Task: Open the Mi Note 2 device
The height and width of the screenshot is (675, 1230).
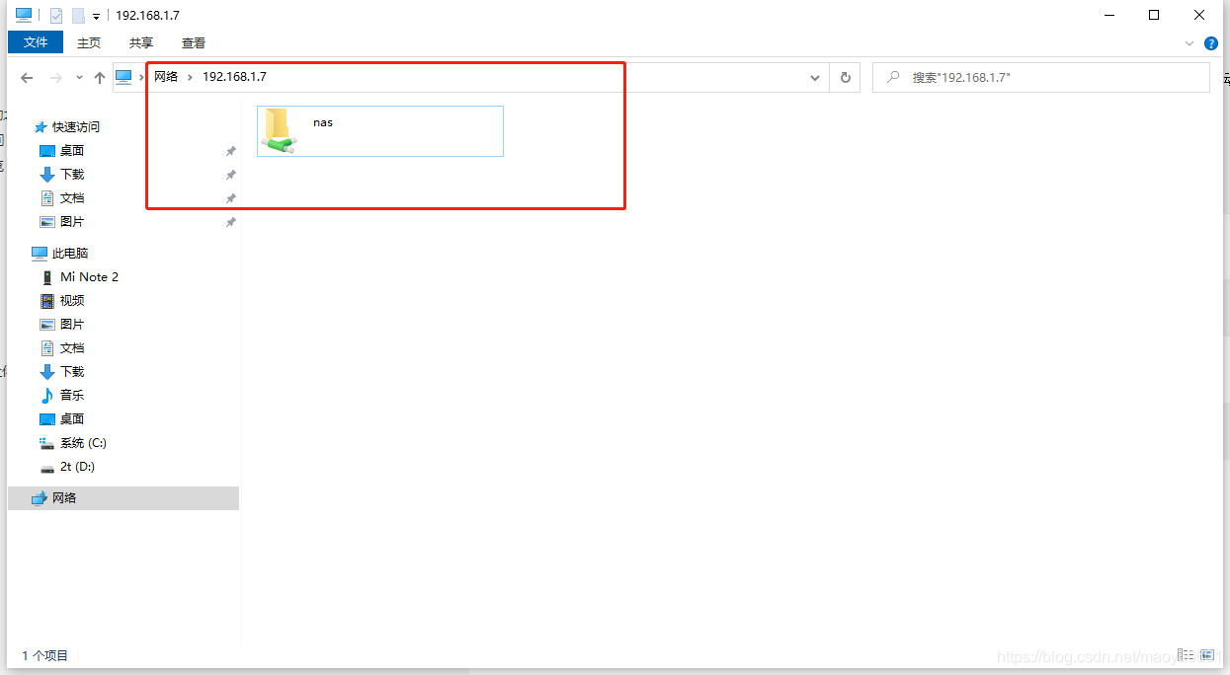Action: [89, 276]
